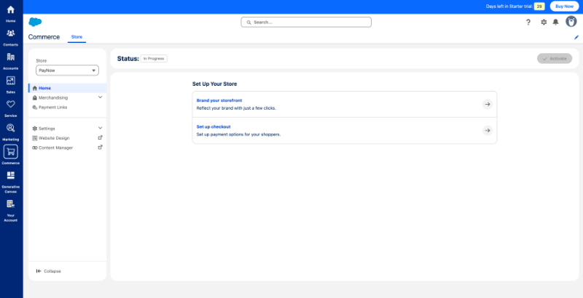Open the setup gear icon
Image resolution: width=583 pixels, height=298 pixels.
pyautogui.click(x=544, y=23)
